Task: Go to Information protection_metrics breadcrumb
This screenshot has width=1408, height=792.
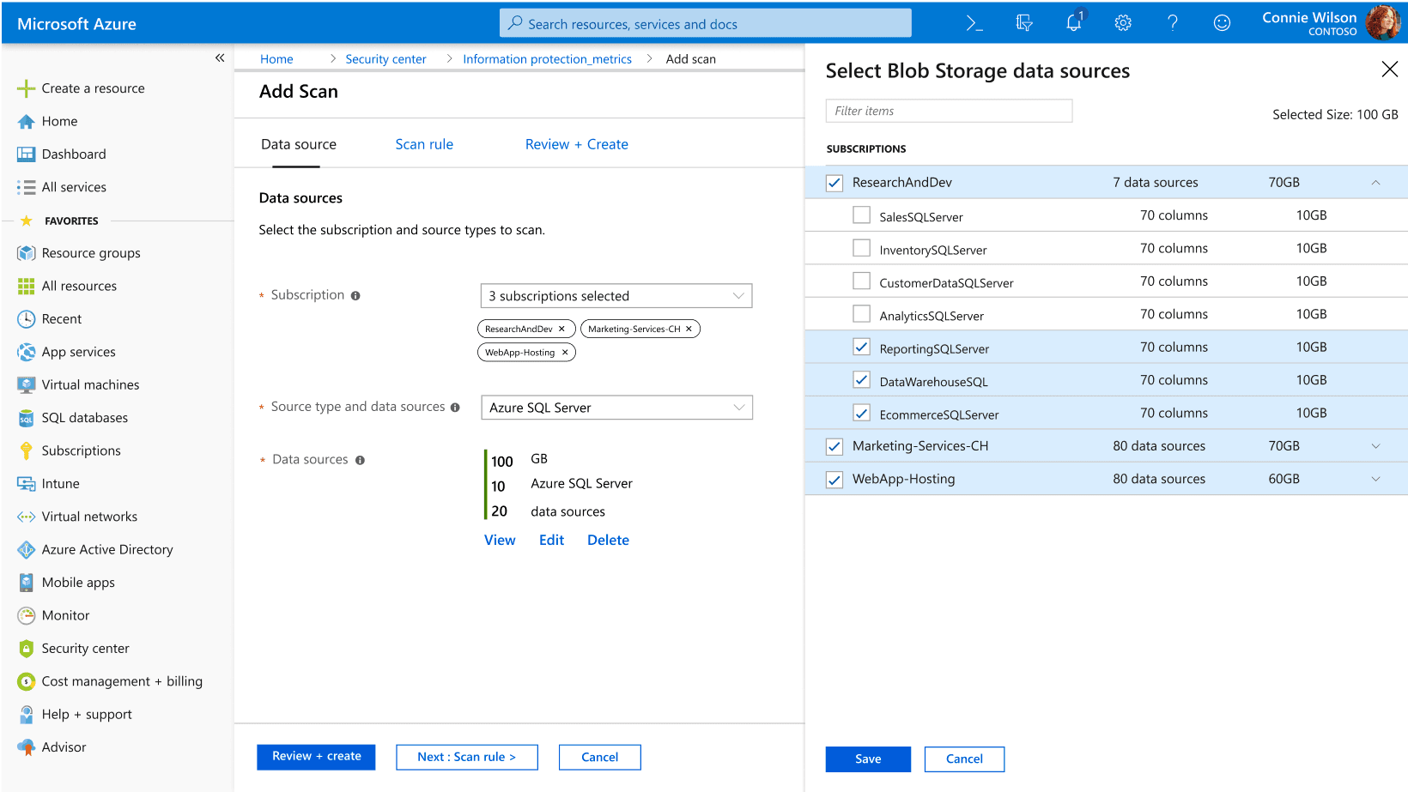Action: (x=547, y=59)
